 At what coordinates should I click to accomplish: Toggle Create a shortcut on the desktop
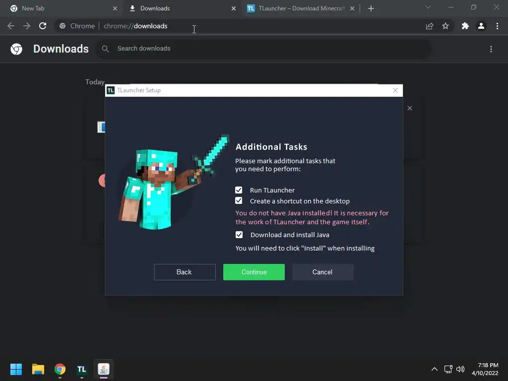point(239,201)
